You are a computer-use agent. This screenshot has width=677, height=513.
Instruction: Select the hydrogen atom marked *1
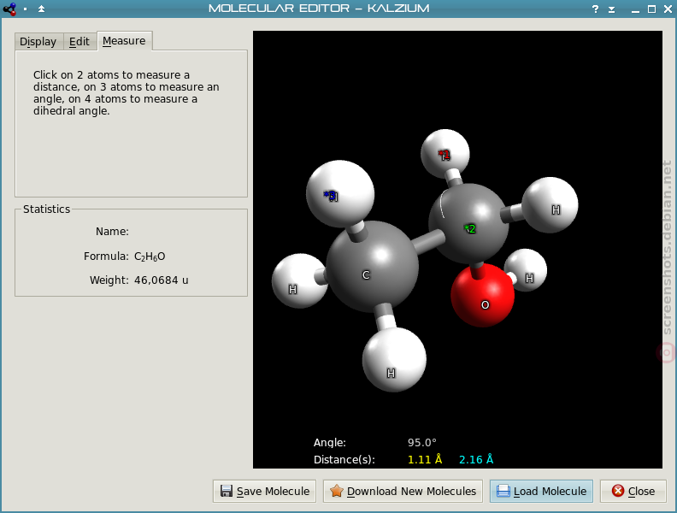coord(445,154)
